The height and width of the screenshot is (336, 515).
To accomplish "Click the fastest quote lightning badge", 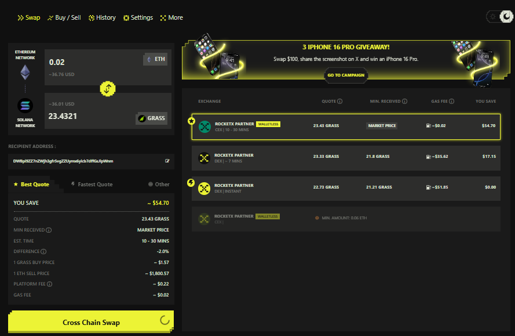I will [x=191, y=183].
